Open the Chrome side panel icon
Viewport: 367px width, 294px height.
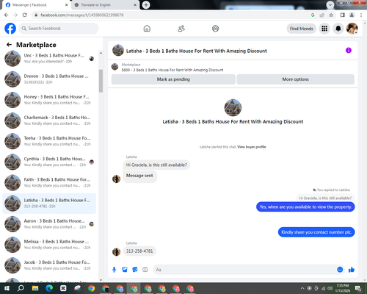click(x=343, y=15)
